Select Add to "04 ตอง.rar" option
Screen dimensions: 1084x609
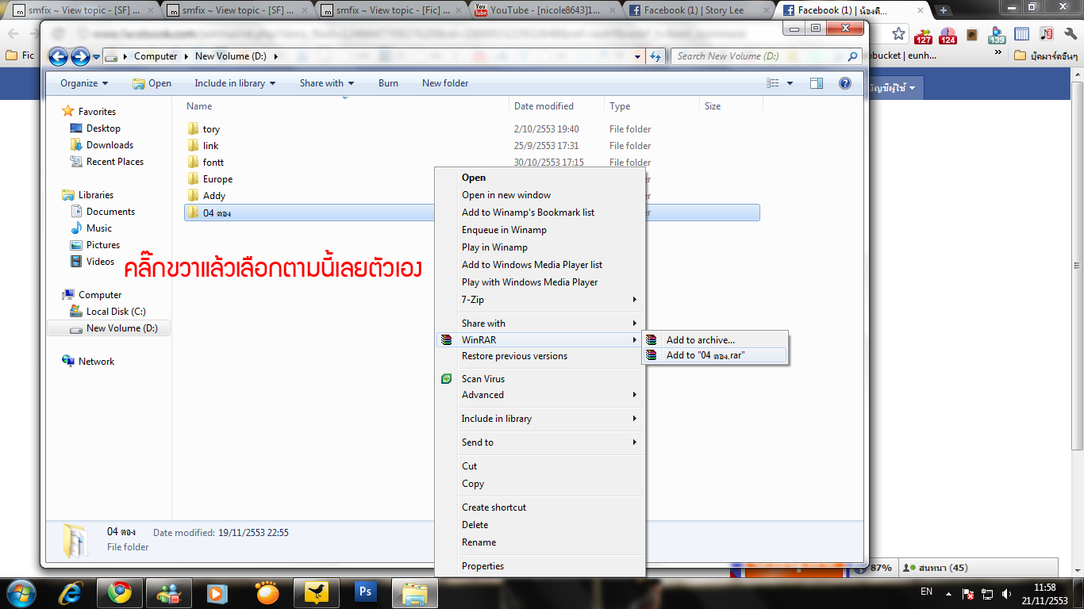coord(705,355)
